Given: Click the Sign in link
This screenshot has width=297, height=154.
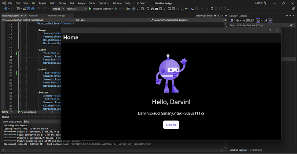Looking at the screenshot, I should (259, 3).
